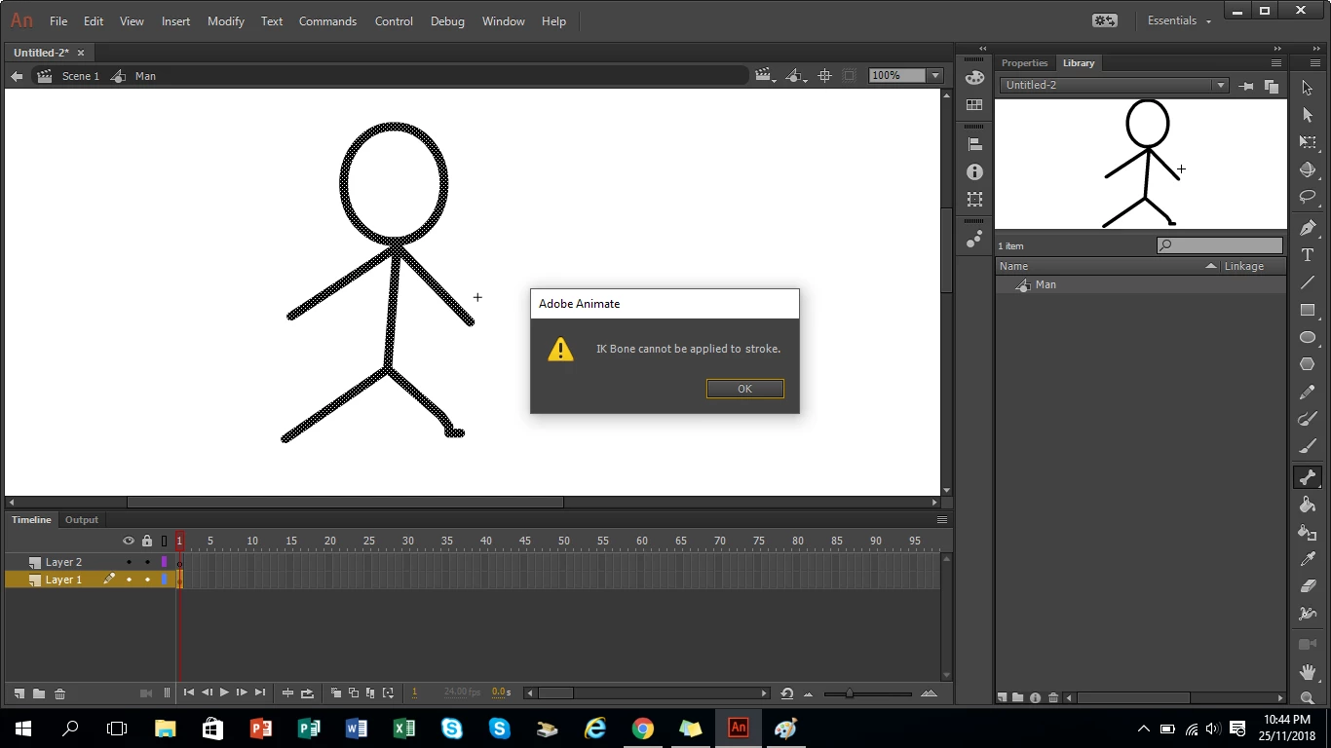Screen dimensions: 1331x748
Task: Collapse the Library panel group arrows
Action: click(x=1277, y=49)
